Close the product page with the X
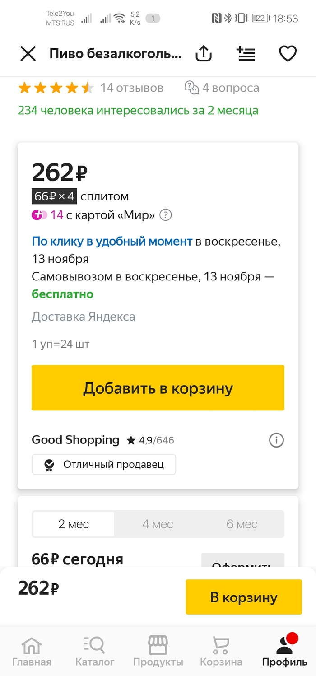This screenshot has height=676, width=316. pyautogui.click(x=28, y=54)
